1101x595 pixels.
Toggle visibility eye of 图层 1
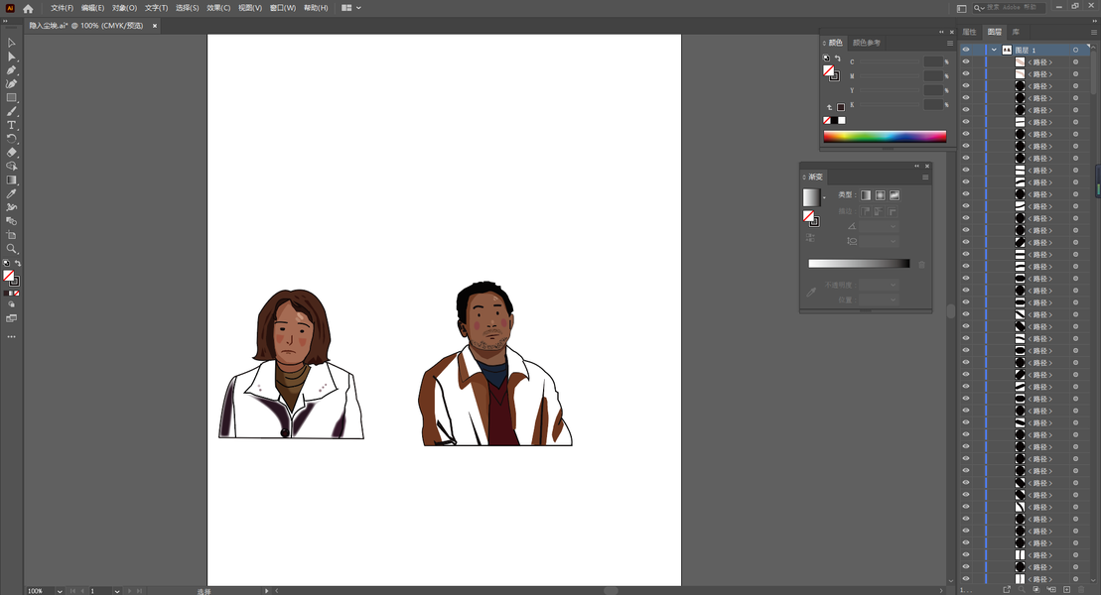pos(966,50)
